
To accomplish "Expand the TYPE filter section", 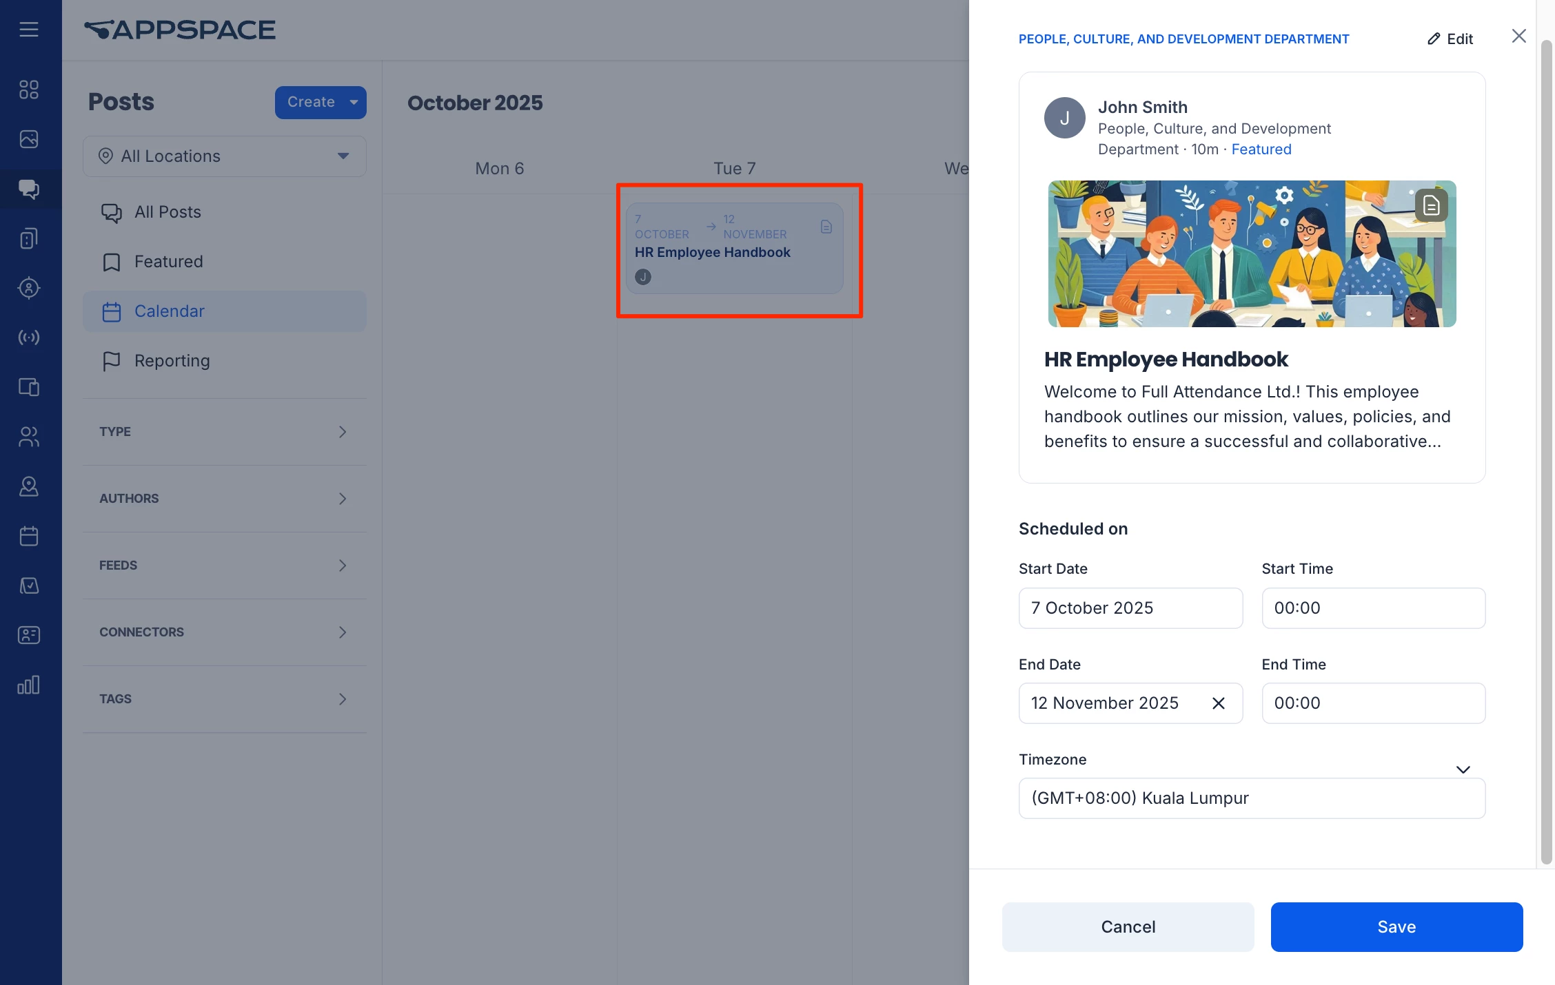I will [225, 432].
